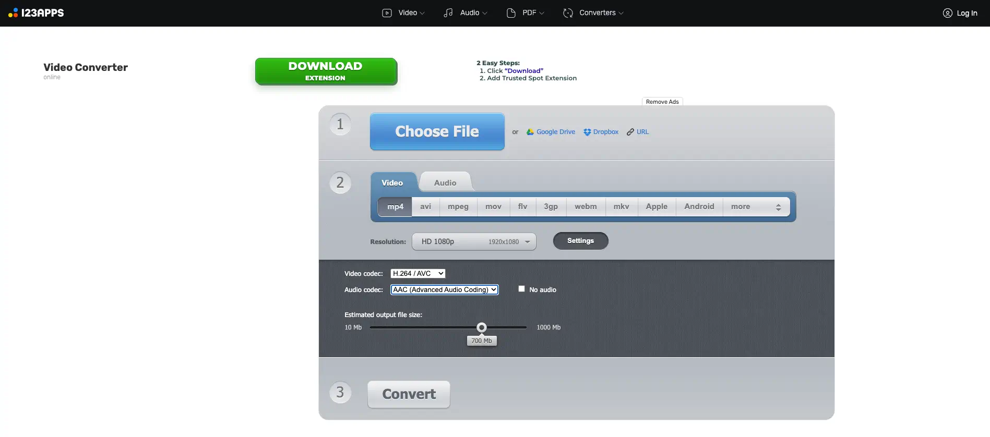This screenshot has width=990, height=437.
Task: Toggle the Settings panel button
Action: point(580,241)
